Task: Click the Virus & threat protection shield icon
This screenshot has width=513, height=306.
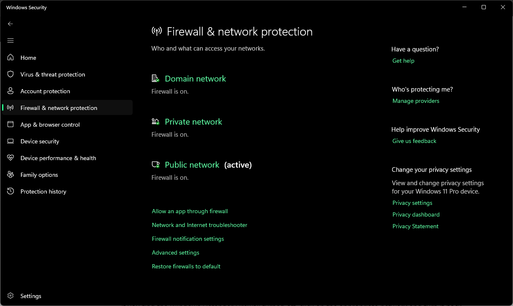Action: click(x=10, y=74)
